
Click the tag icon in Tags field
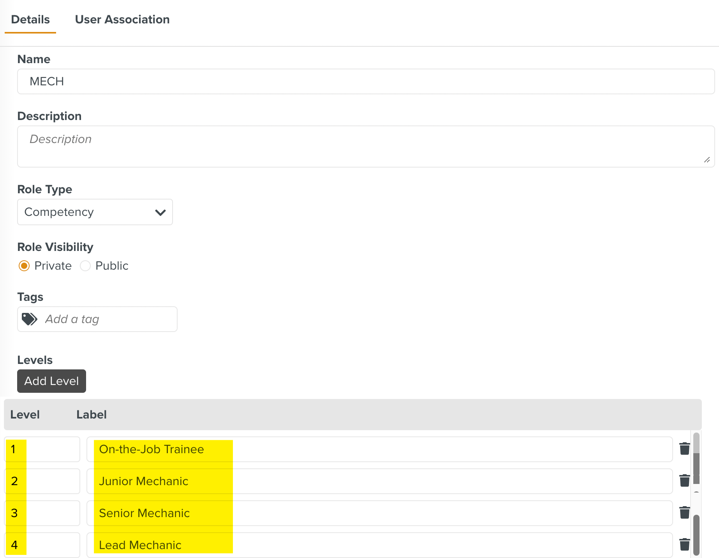[x=29, y=319]
